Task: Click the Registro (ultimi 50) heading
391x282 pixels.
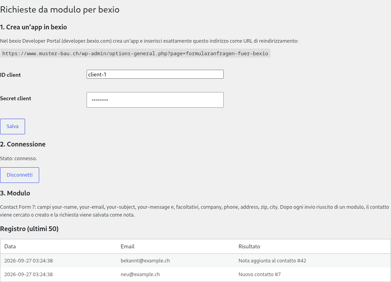Action: point(29,229)
